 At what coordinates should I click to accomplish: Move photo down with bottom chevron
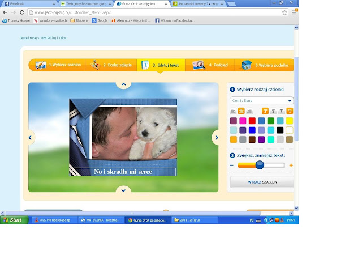pos(123,190)
